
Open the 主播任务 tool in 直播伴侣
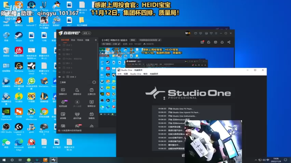point(92,92)
